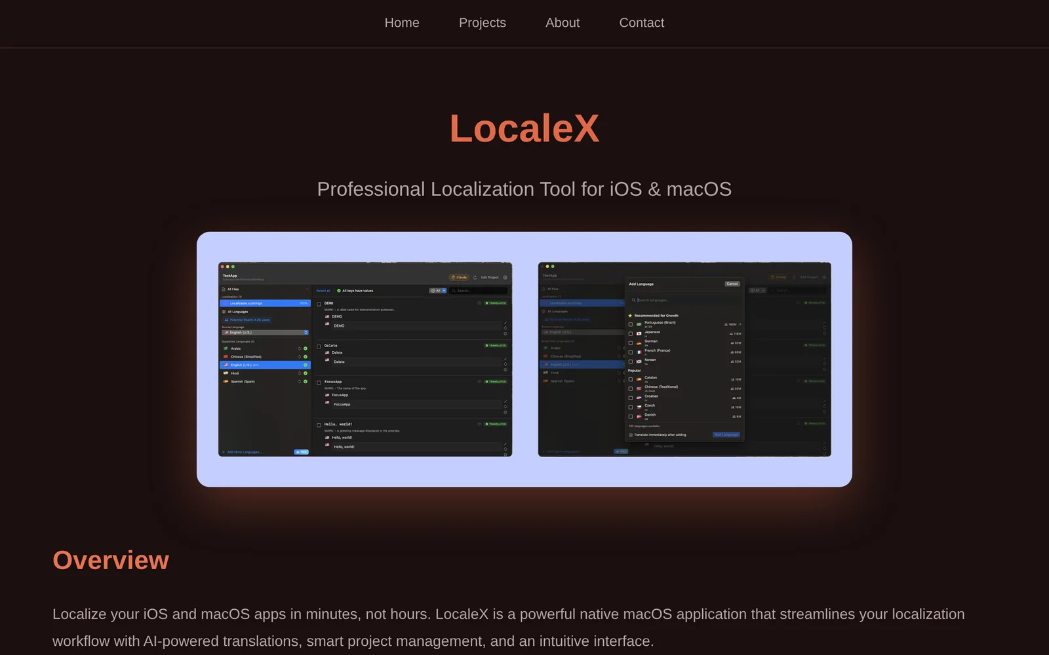Check the DEMO key checkbox
The width and height of the screenshot is (1049, 655).
click(319, 304)
